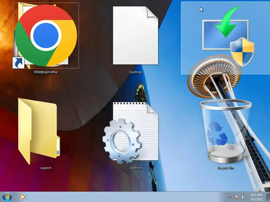Click the 'autorun' file name label
The image size is (270, 202).
pyautogui.click(x=136, y=168)
